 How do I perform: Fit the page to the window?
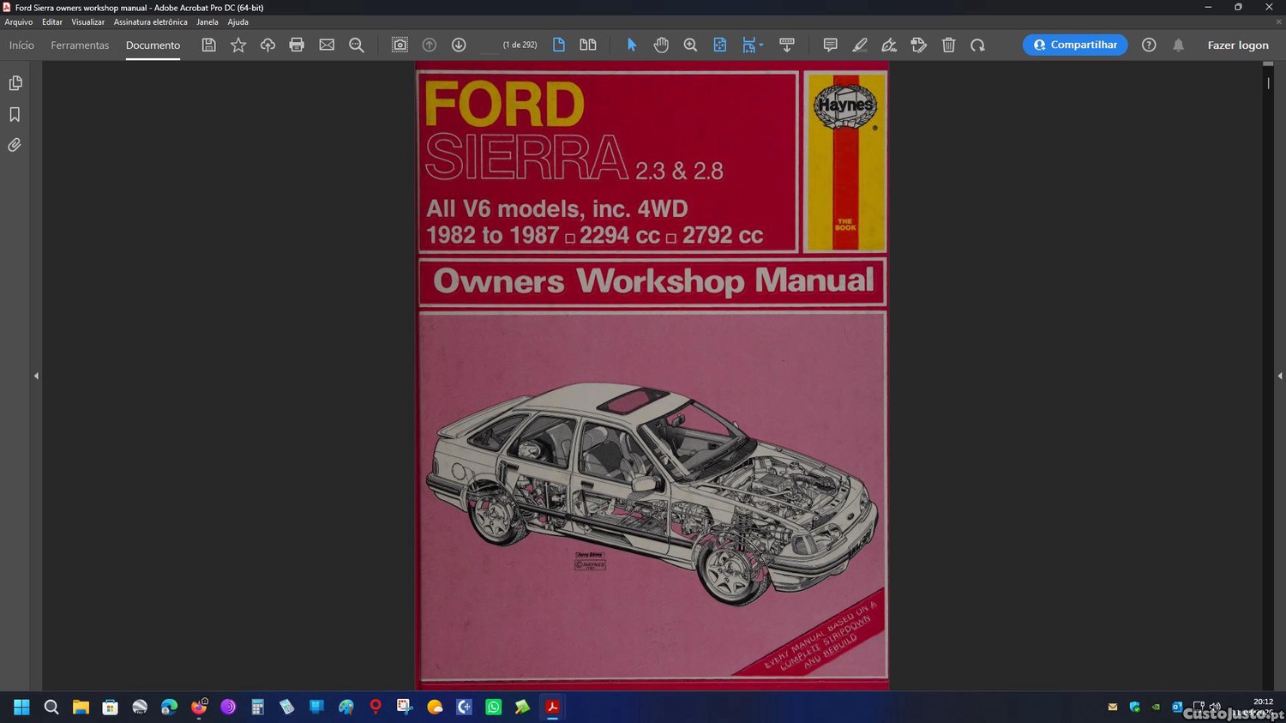tap(720, 45)
